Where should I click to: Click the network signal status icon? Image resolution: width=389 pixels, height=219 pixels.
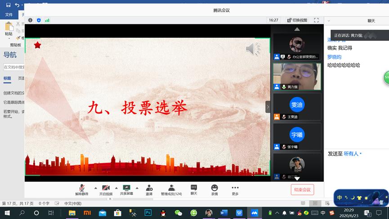click(x=47, y=20)
